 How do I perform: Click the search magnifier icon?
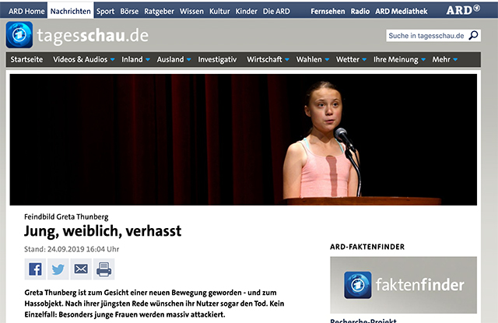(473, 35)
